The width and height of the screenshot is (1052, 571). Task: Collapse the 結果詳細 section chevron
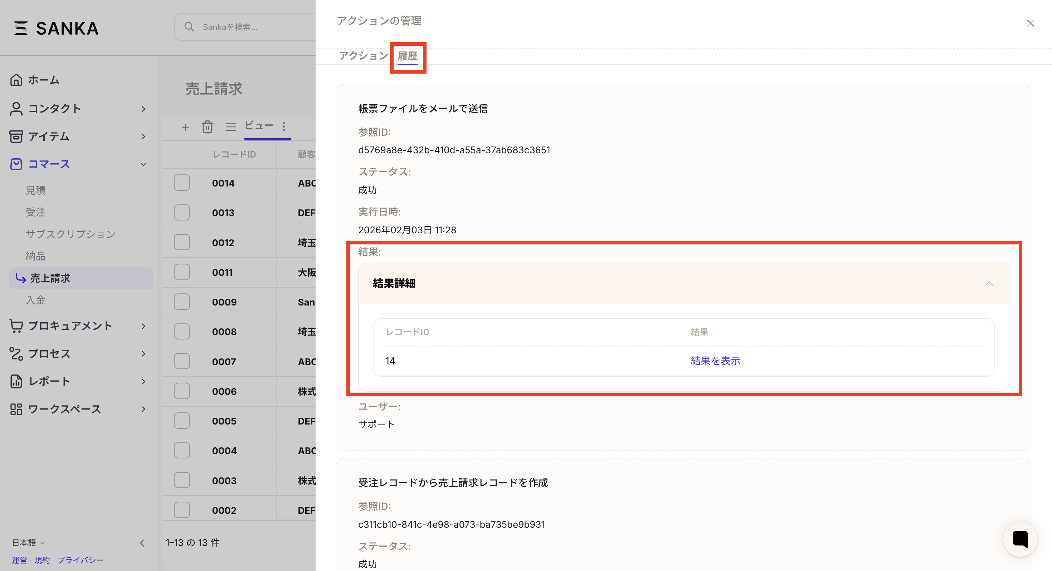coord(989,283)
